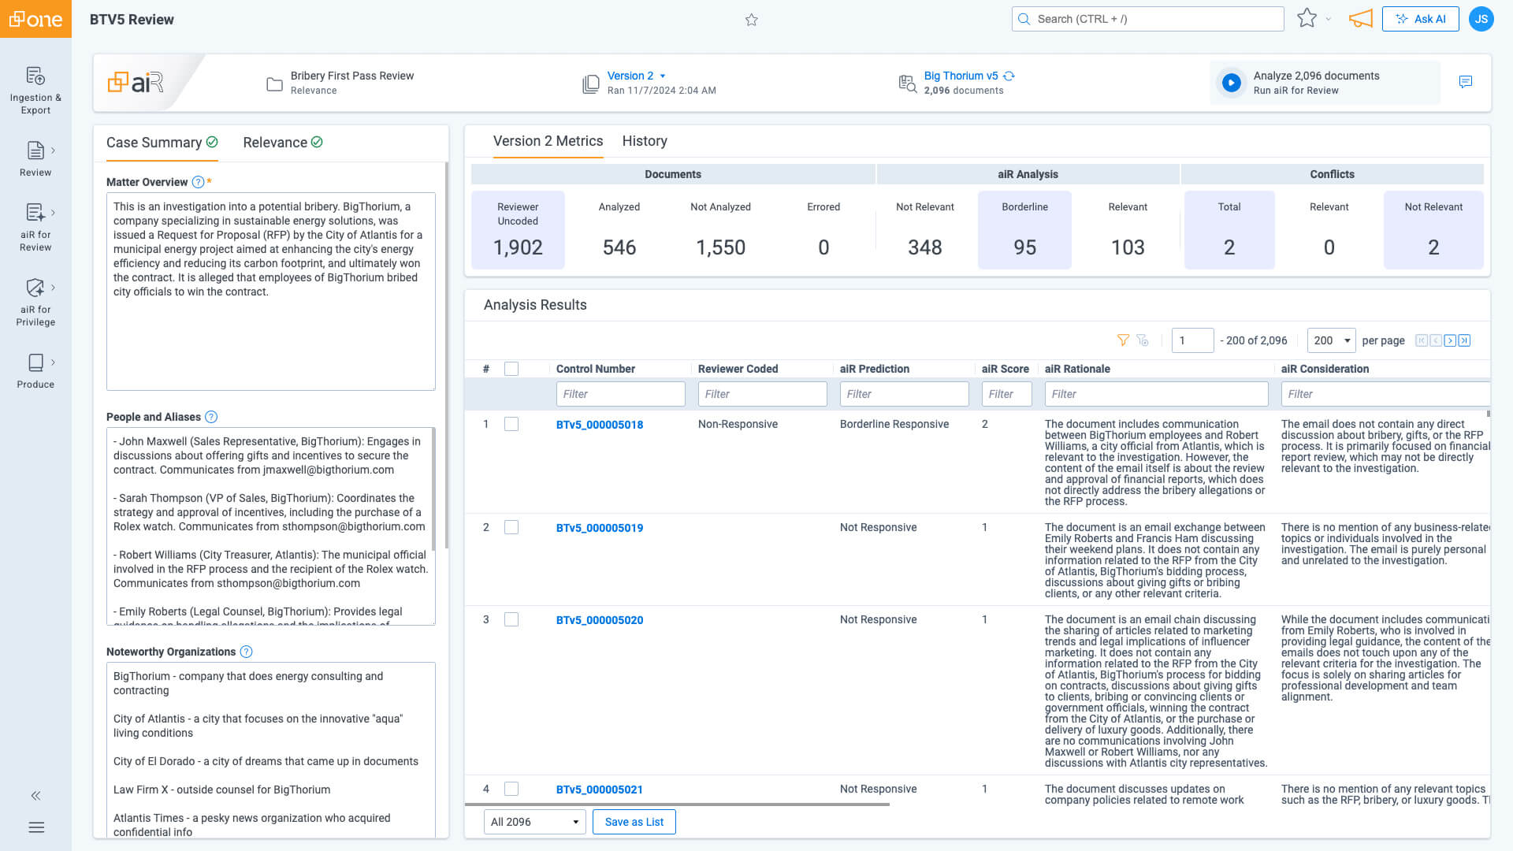Click the announcements megaphone icon
This screenshot has height=851, width=1513.
(x=1360, y=19)
